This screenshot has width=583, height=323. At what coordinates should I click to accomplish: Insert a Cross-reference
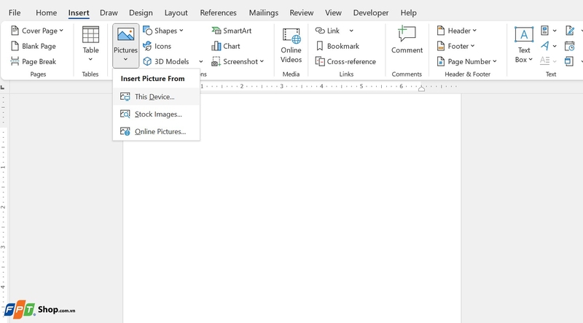click(345, 62)
